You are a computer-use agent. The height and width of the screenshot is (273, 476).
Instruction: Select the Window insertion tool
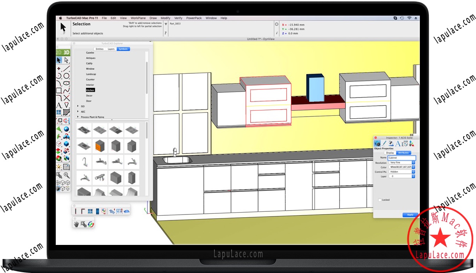(x=90, y=211)
